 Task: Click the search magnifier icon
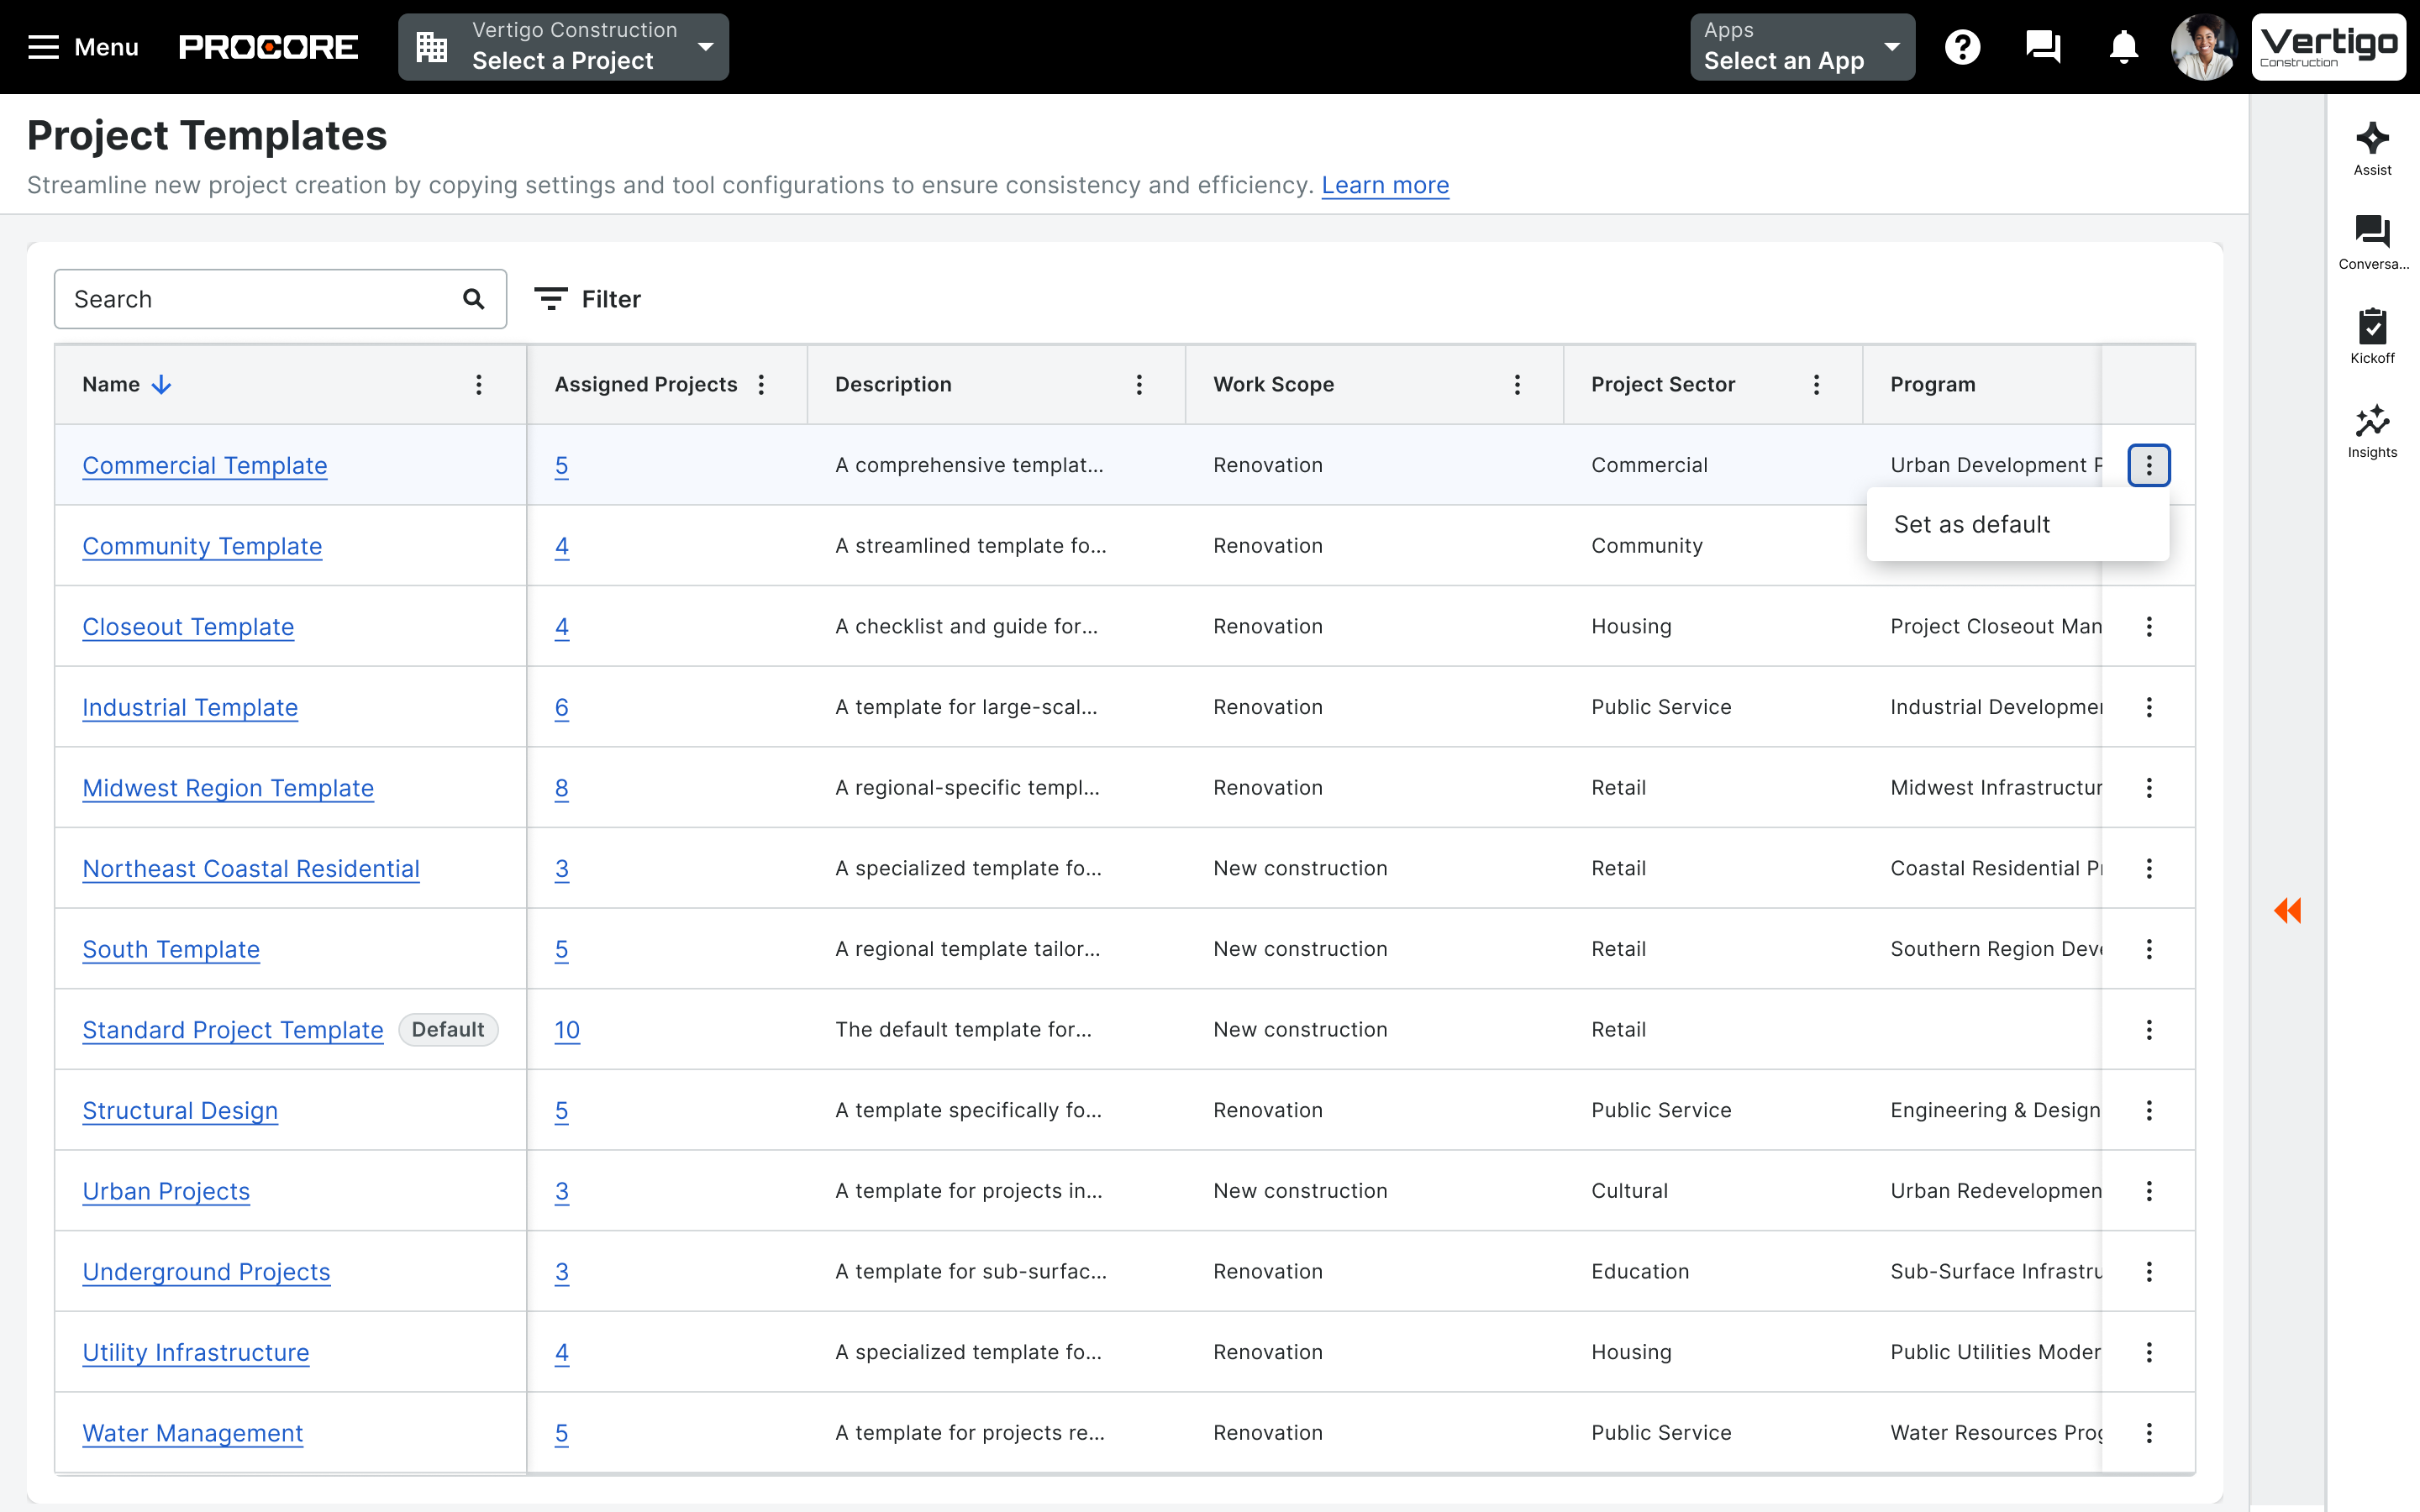tap(473, 298)
